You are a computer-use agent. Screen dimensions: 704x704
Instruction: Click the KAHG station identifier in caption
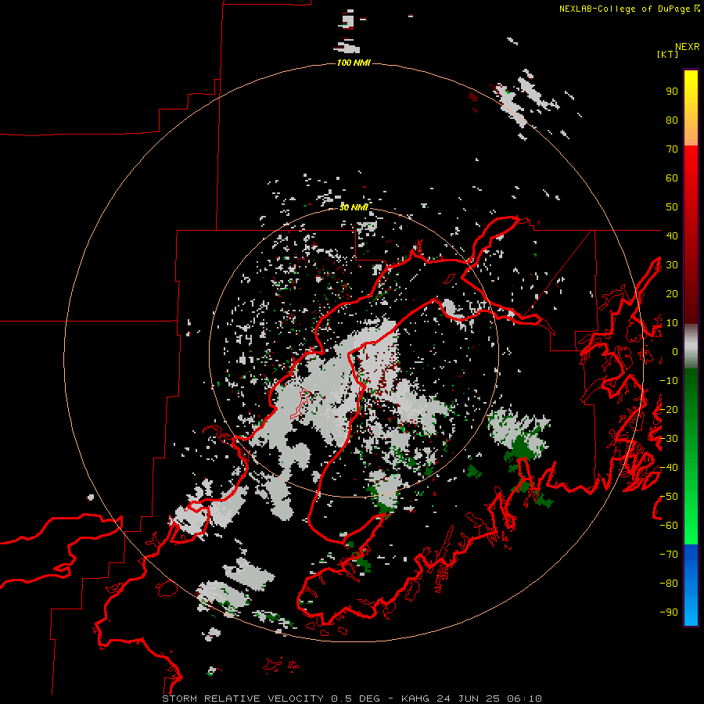click(x=415, y=699)
